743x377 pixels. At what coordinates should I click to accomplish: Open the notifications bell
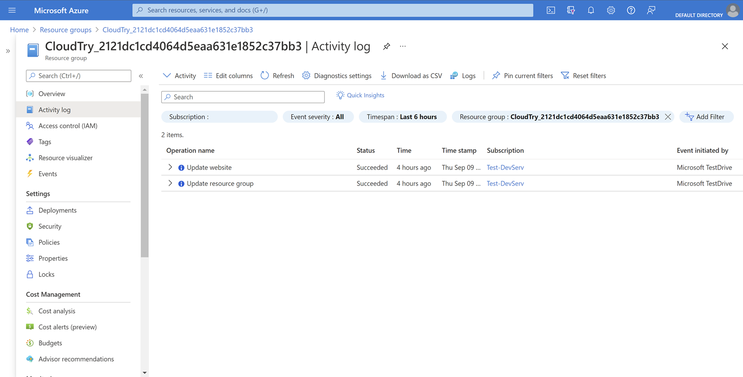[x=591, y=10]
